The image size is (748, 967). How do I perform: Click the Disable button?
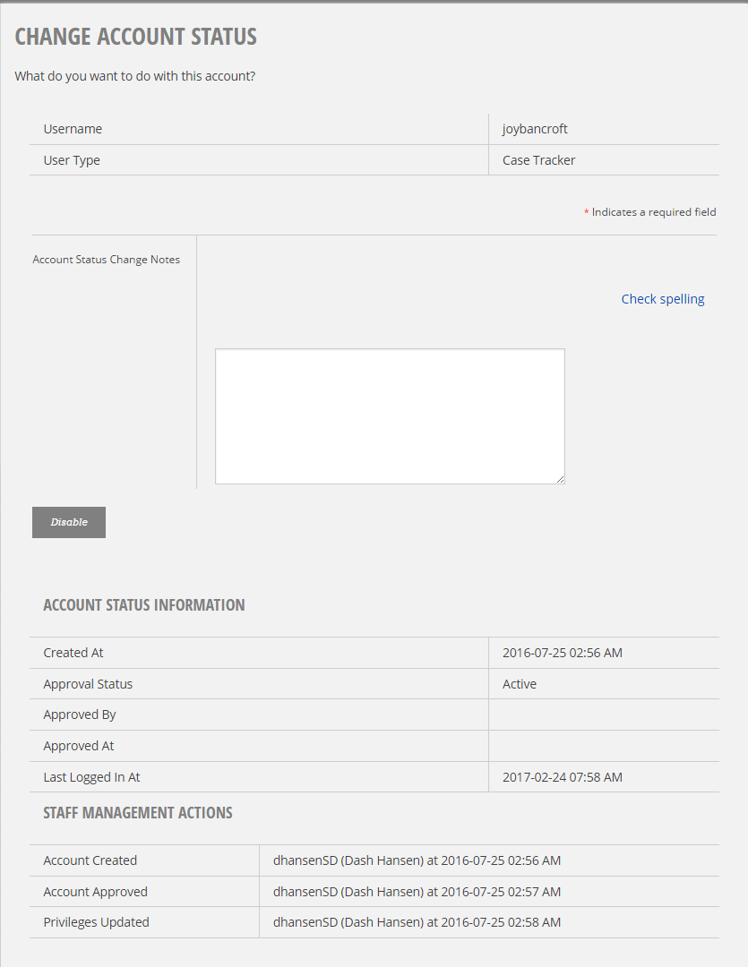tap(68, 522)
